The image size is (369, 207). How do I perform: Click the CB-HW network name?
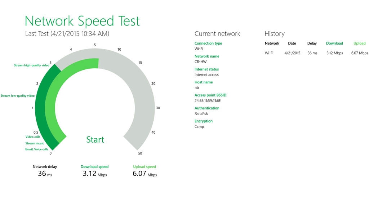[200, 62]
